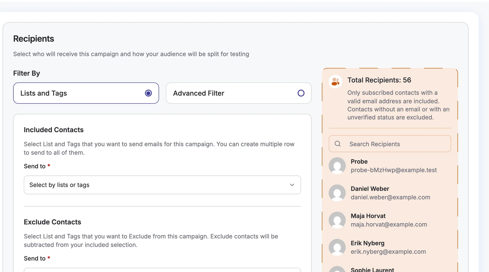Image resolution: width=489 pixels, height=272 pixels.
Task: Click the Sophie Laurent recipient name
Action: pos(372,270)
